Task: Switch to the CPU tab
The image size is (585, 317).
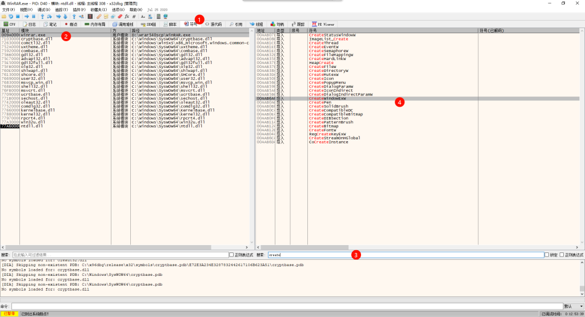Action: [x=10, y=25]
